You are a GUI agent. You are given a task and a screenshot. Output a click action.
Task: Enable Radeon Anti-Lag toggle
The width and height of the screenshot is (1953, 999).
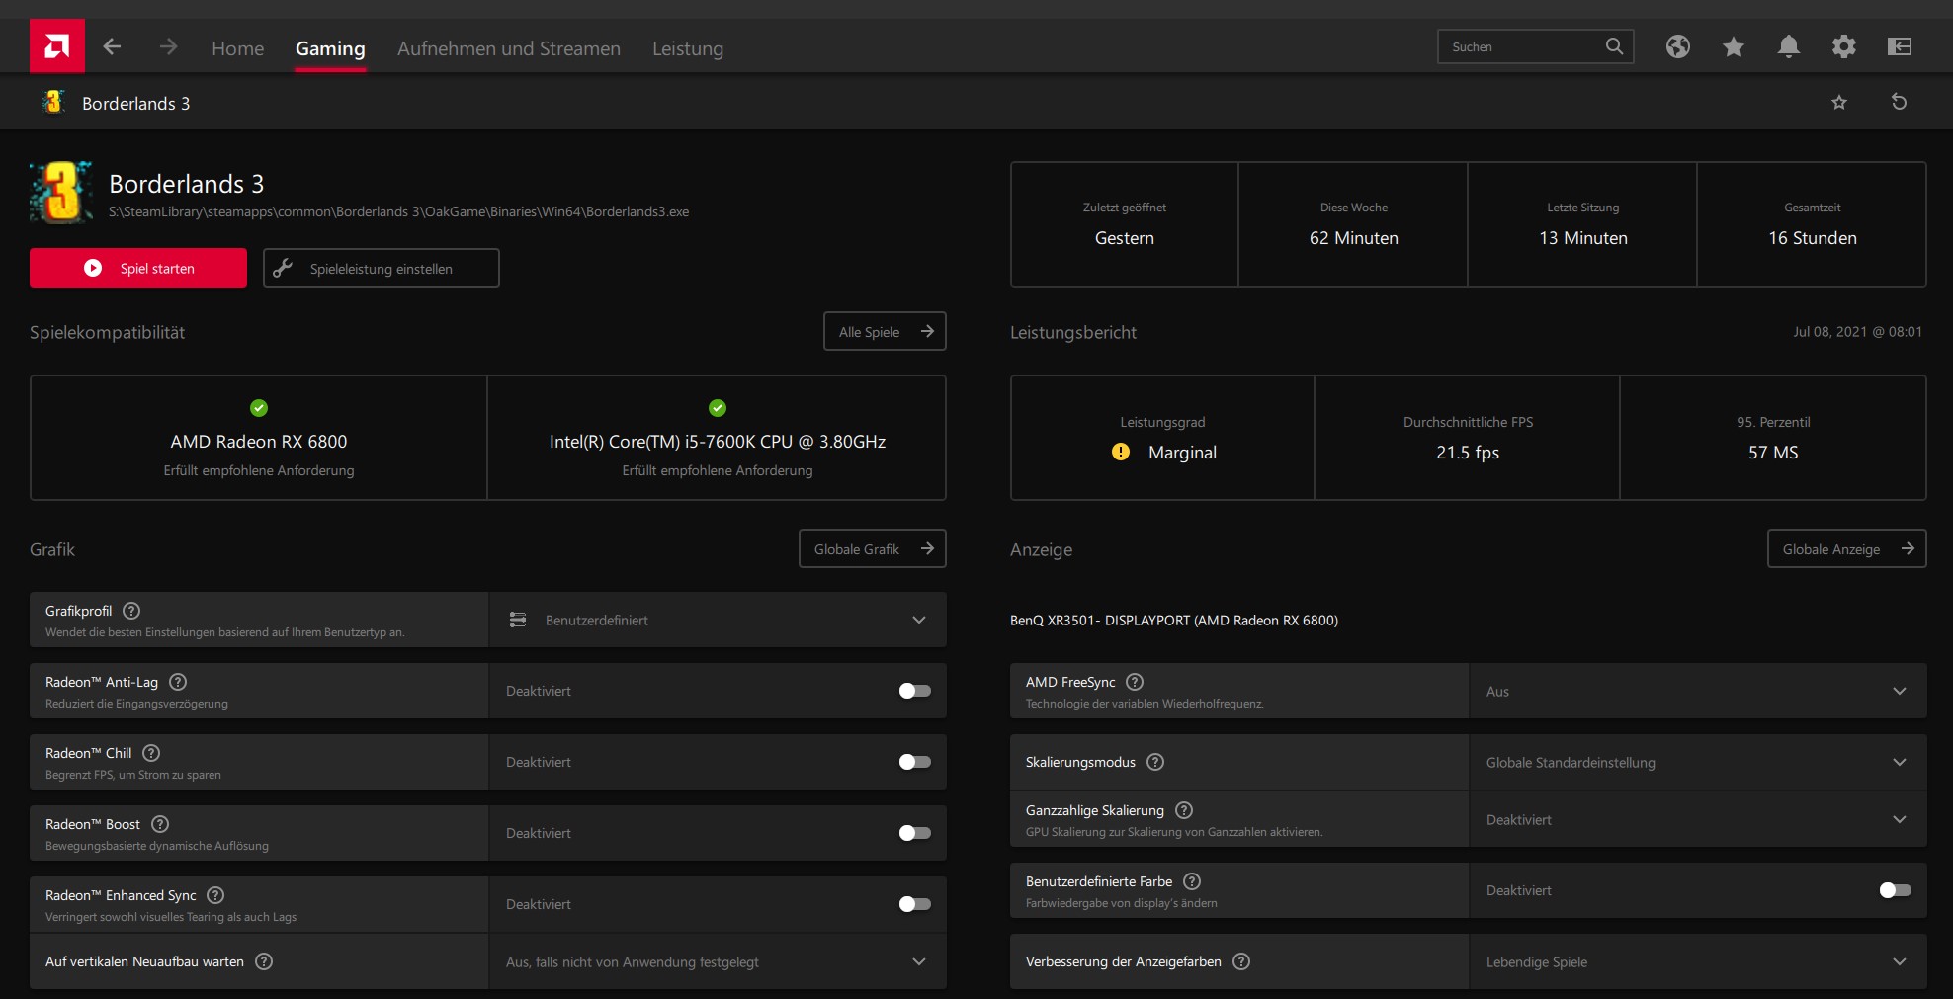[915, 691]
